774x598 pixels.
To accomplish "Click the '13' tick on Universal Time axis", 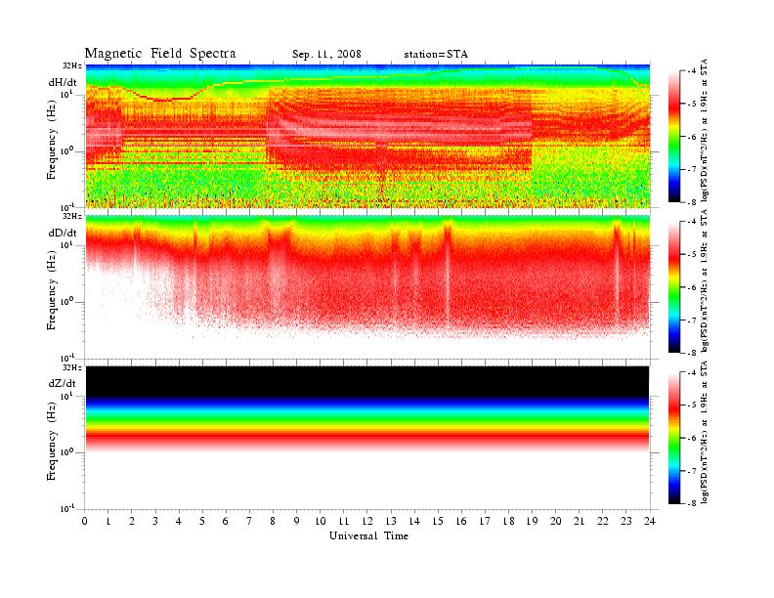I will [x=391, y=521].
